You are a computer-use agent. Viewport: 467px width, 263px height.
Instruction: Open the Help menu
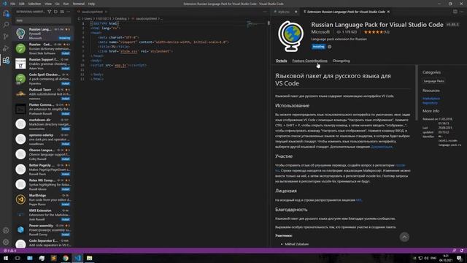[92, 4]
